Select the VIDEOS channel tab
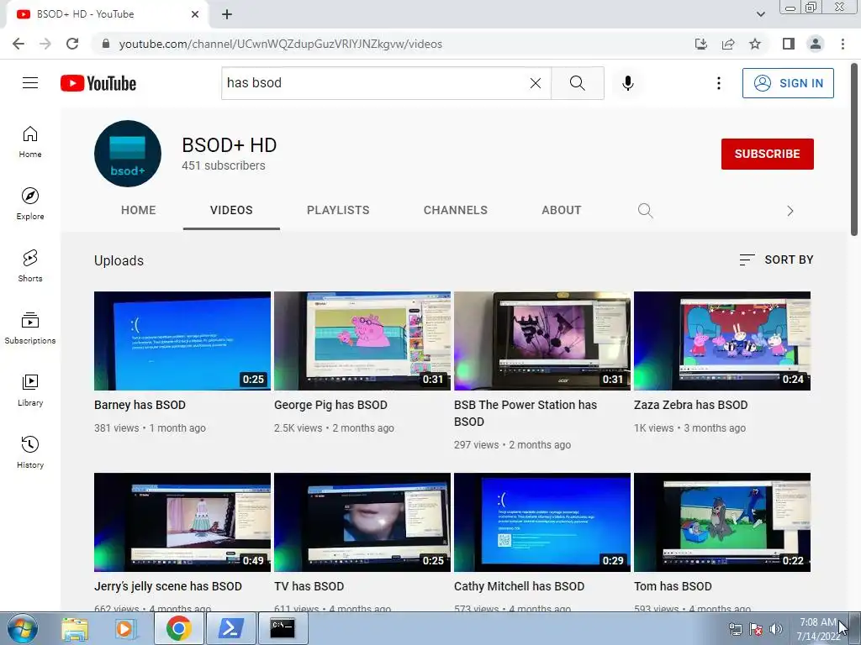The image size is (861, 645). point(231,210)
